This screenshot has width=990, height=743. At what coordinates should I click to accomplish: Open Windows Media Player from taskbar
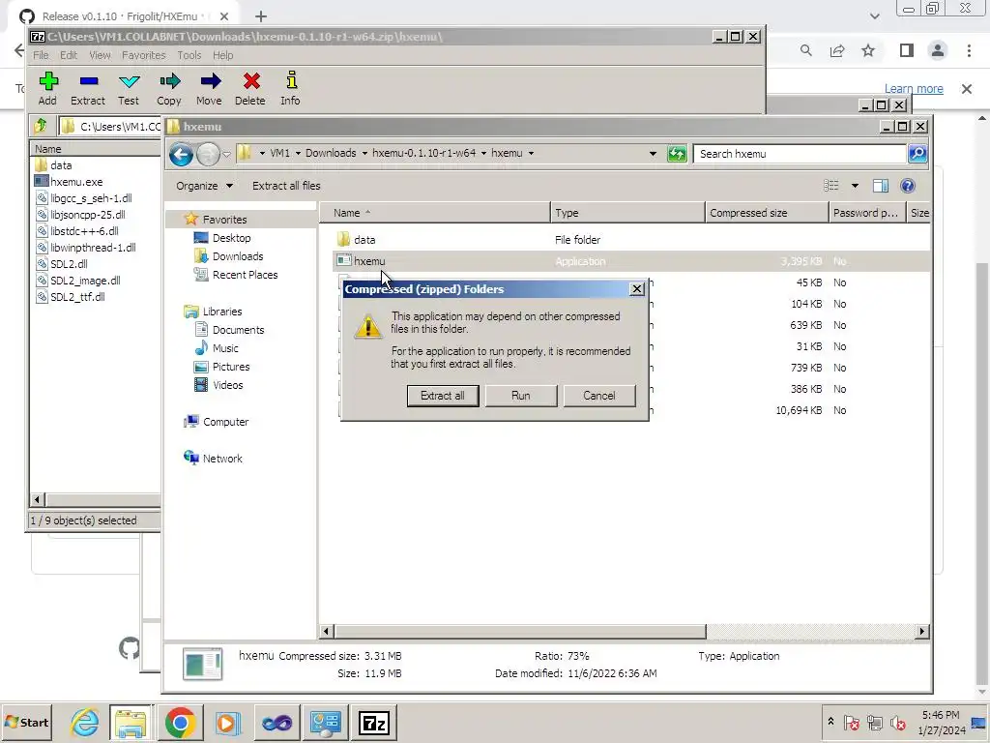(228, 723)
